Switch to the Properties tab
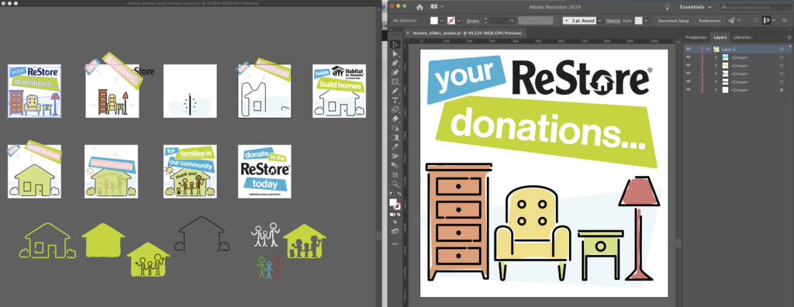Image resolution: width=794 pixels, height=307 pixels. click(696, 37)
